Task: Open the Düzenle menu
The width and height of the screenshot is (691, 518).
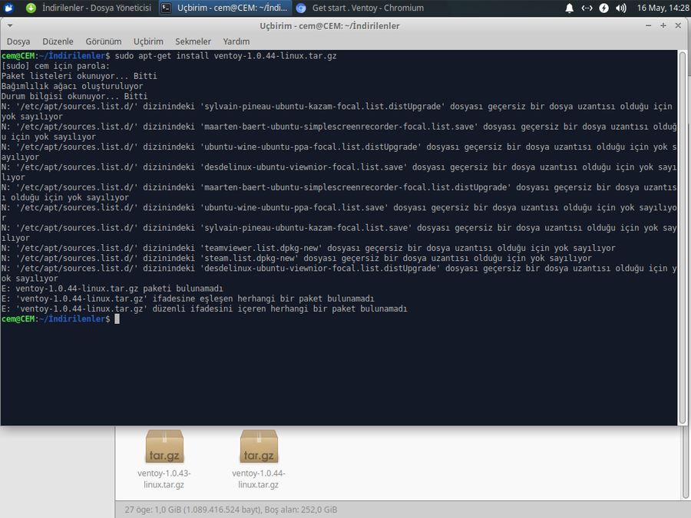Action: click(x=58, y=41)
